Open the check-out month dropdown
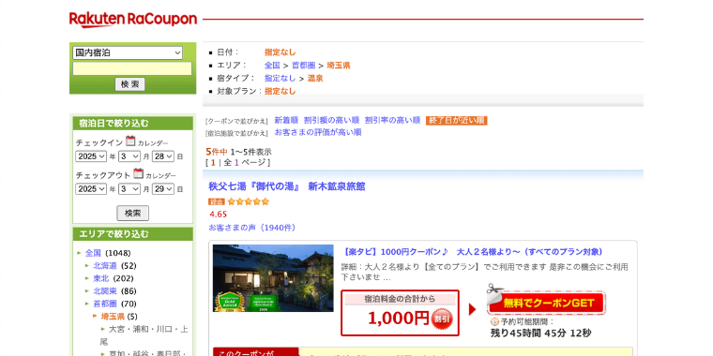Image resolution: width=713 pixels, height=356 pixels. click(x=129, y=189)
